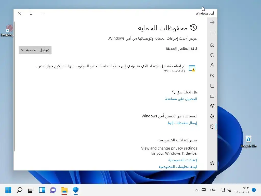Open Device security laptop icon

point(212,96)
